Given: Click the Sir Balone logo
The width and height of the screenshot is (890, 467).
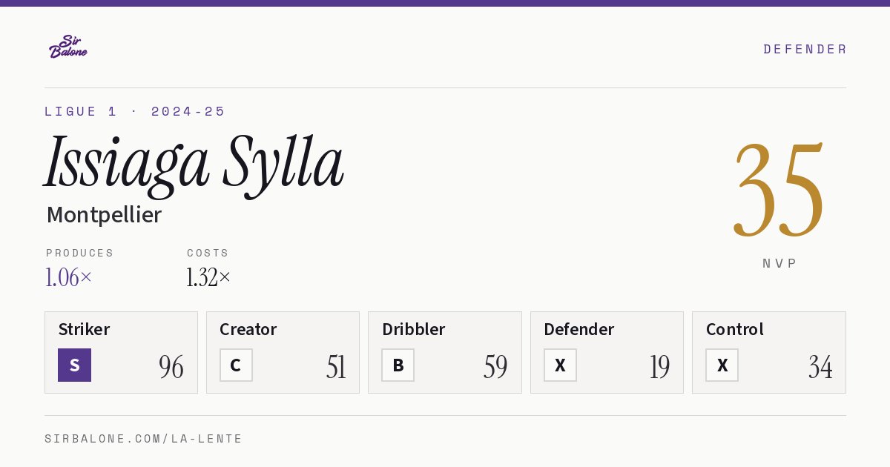Looking at the screenshot, I should point(68,47).
